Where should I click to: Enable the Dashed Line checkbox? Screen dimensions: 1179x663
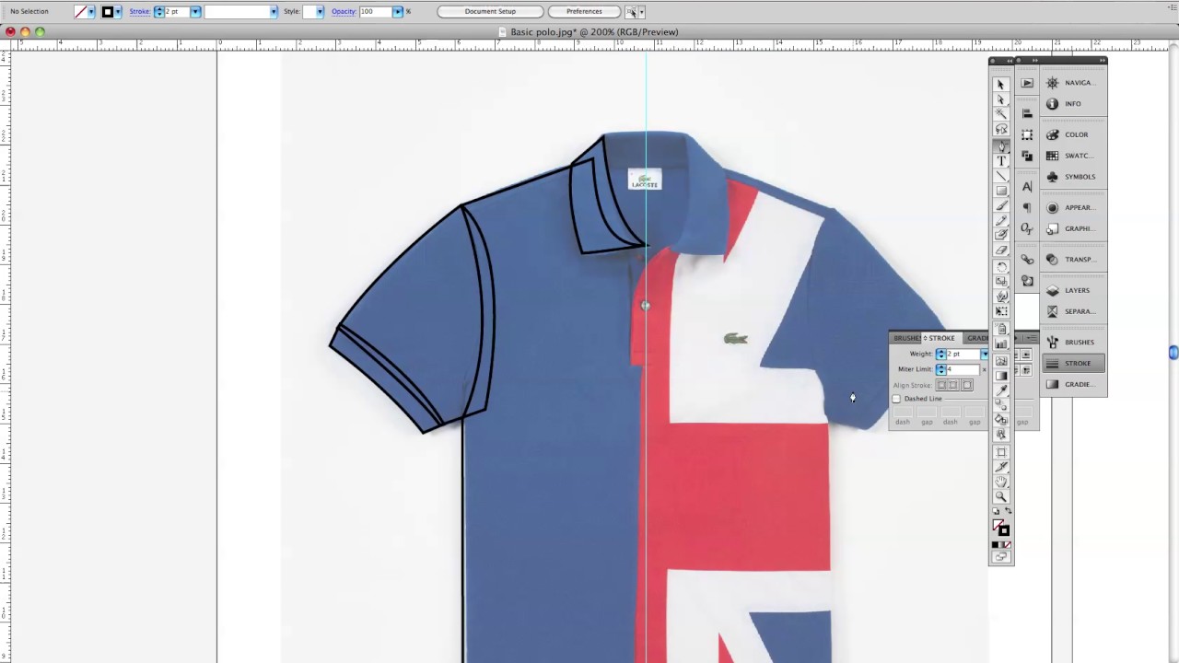tap(896, 399)
